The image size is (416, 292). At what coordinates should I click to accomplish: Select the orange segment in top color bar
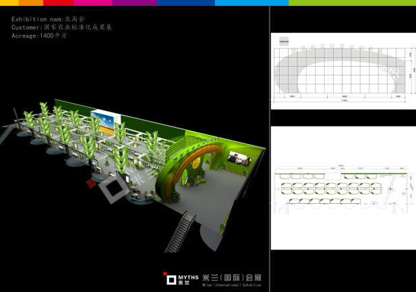[30, 3]
